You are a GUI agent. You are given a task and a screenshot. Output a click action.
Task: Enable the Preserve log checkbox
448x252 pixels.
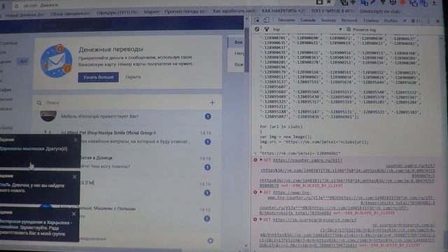(x=349, y=29)
